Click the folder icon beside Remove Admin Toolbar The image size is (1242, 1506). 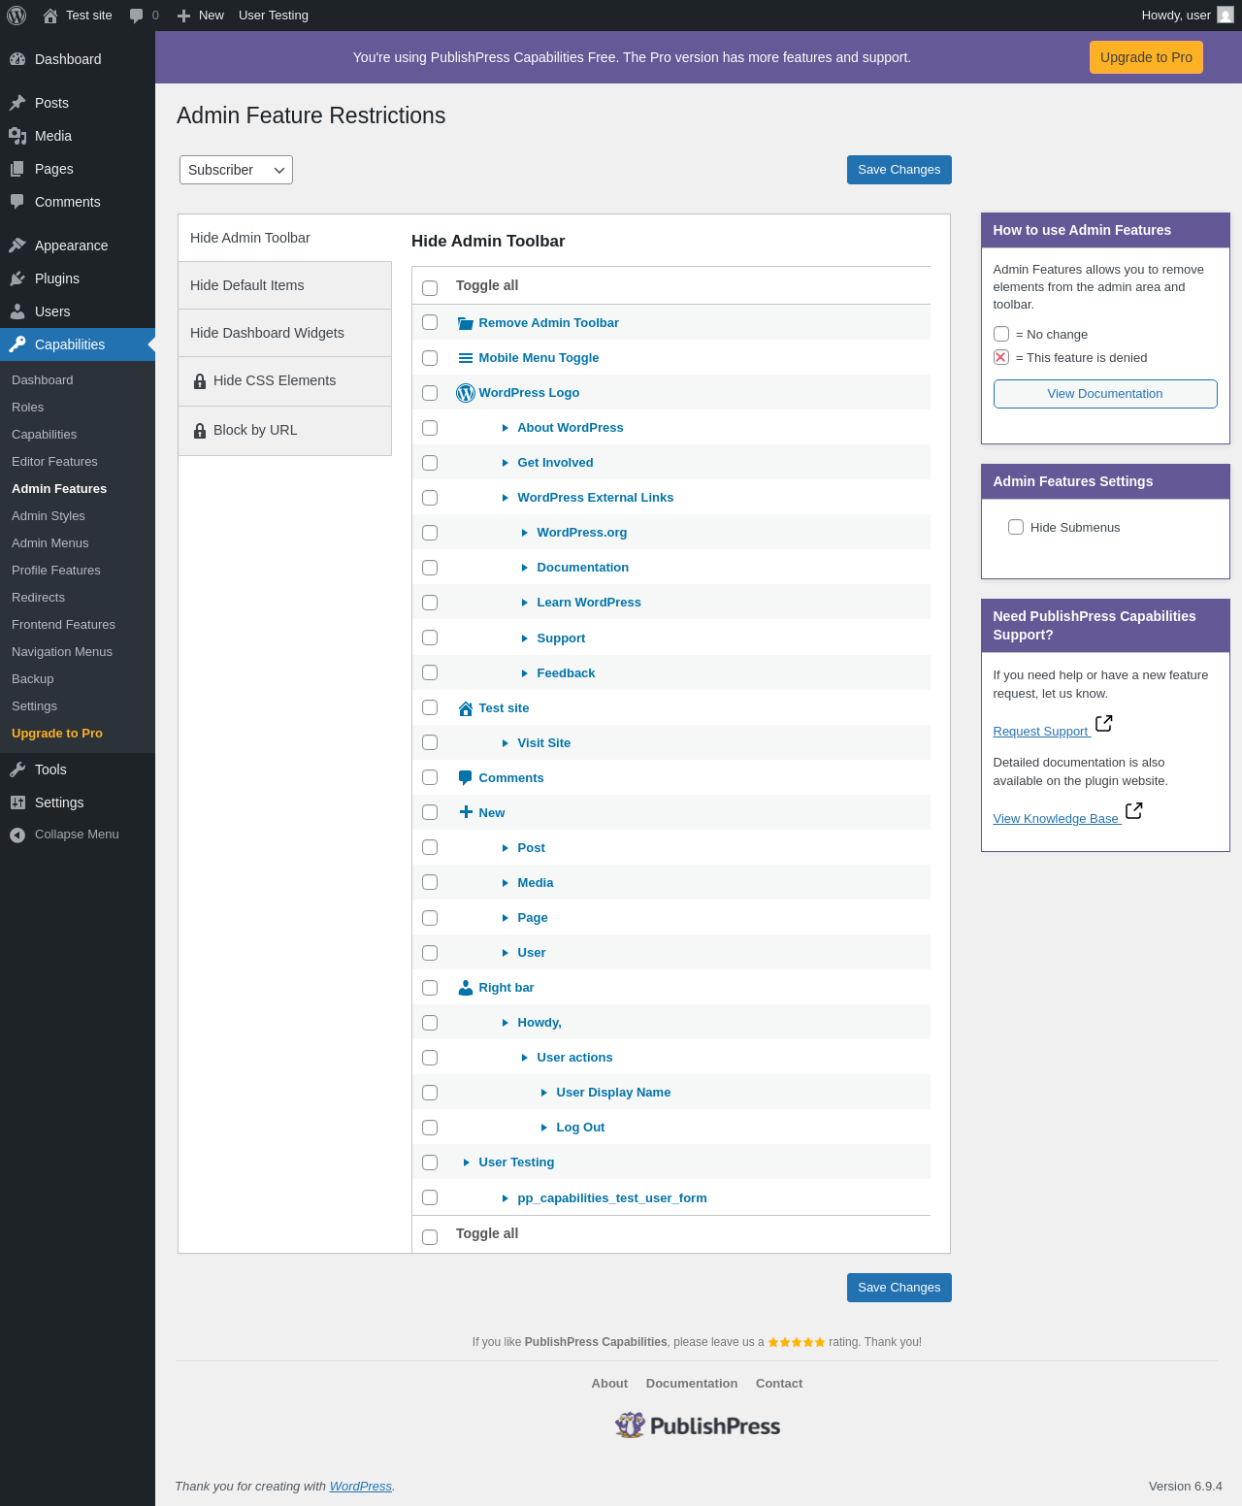click(x=466, y=323)
